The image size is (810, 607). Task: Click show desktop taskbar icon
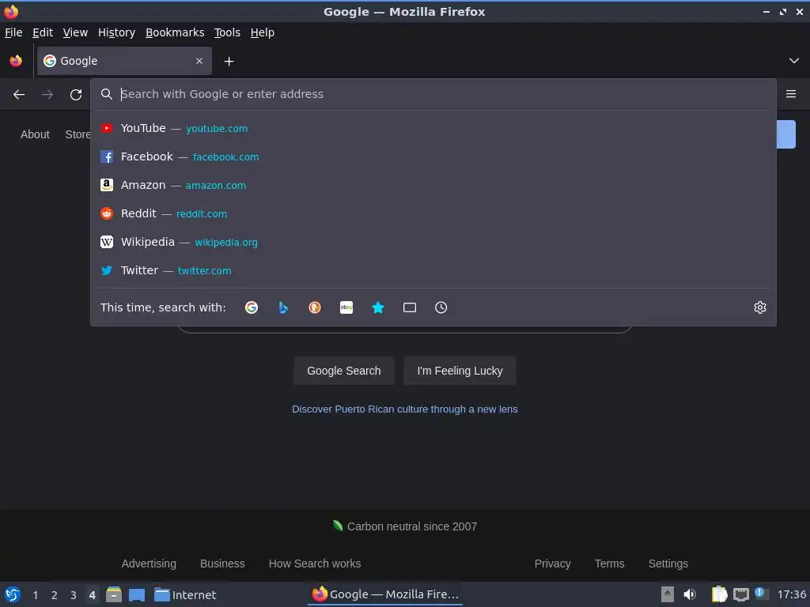pos(136,594)
